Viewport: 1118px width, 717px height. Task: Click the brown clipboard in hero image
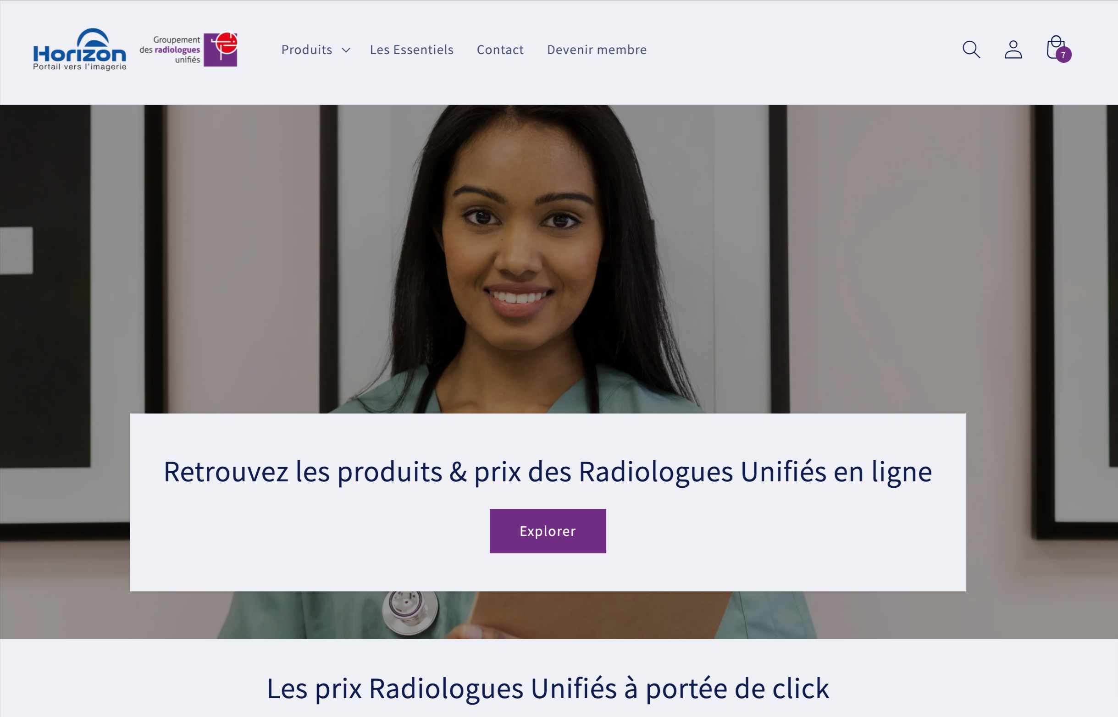click(601, 615)
